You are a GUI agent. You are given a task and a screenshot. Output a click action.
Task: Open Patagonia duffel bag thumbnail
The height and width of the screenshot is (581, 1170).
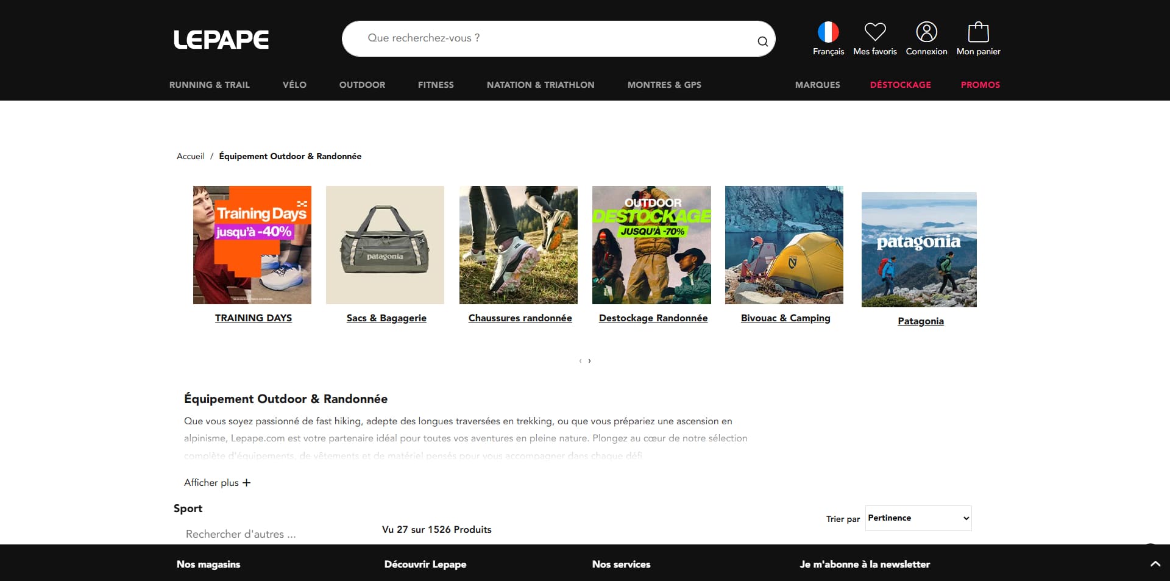pyautogui.click(x=385, y=245)
